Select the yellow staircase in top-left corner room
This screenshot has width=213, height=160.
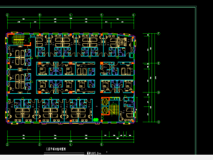click(19, 39)
